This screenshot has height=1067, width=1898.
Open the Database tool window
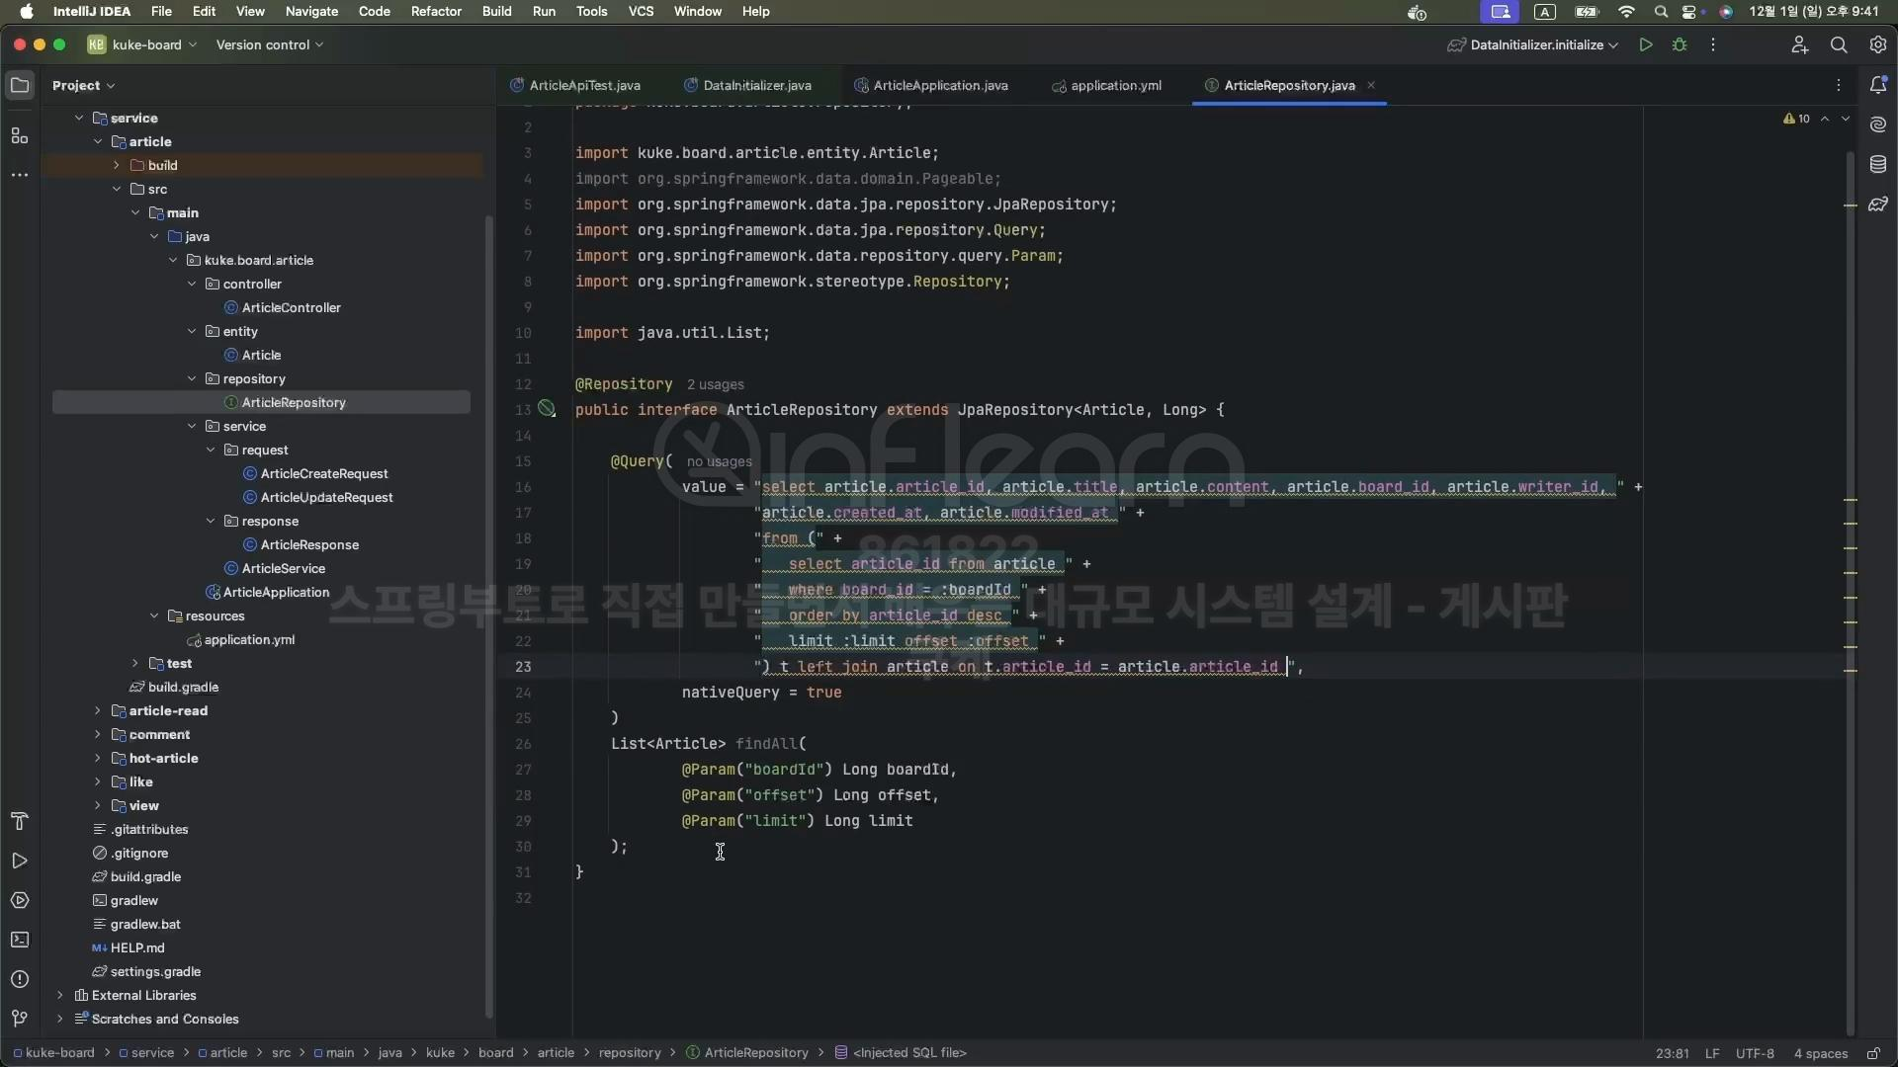pyautogui.click(x=1878, y=165)
